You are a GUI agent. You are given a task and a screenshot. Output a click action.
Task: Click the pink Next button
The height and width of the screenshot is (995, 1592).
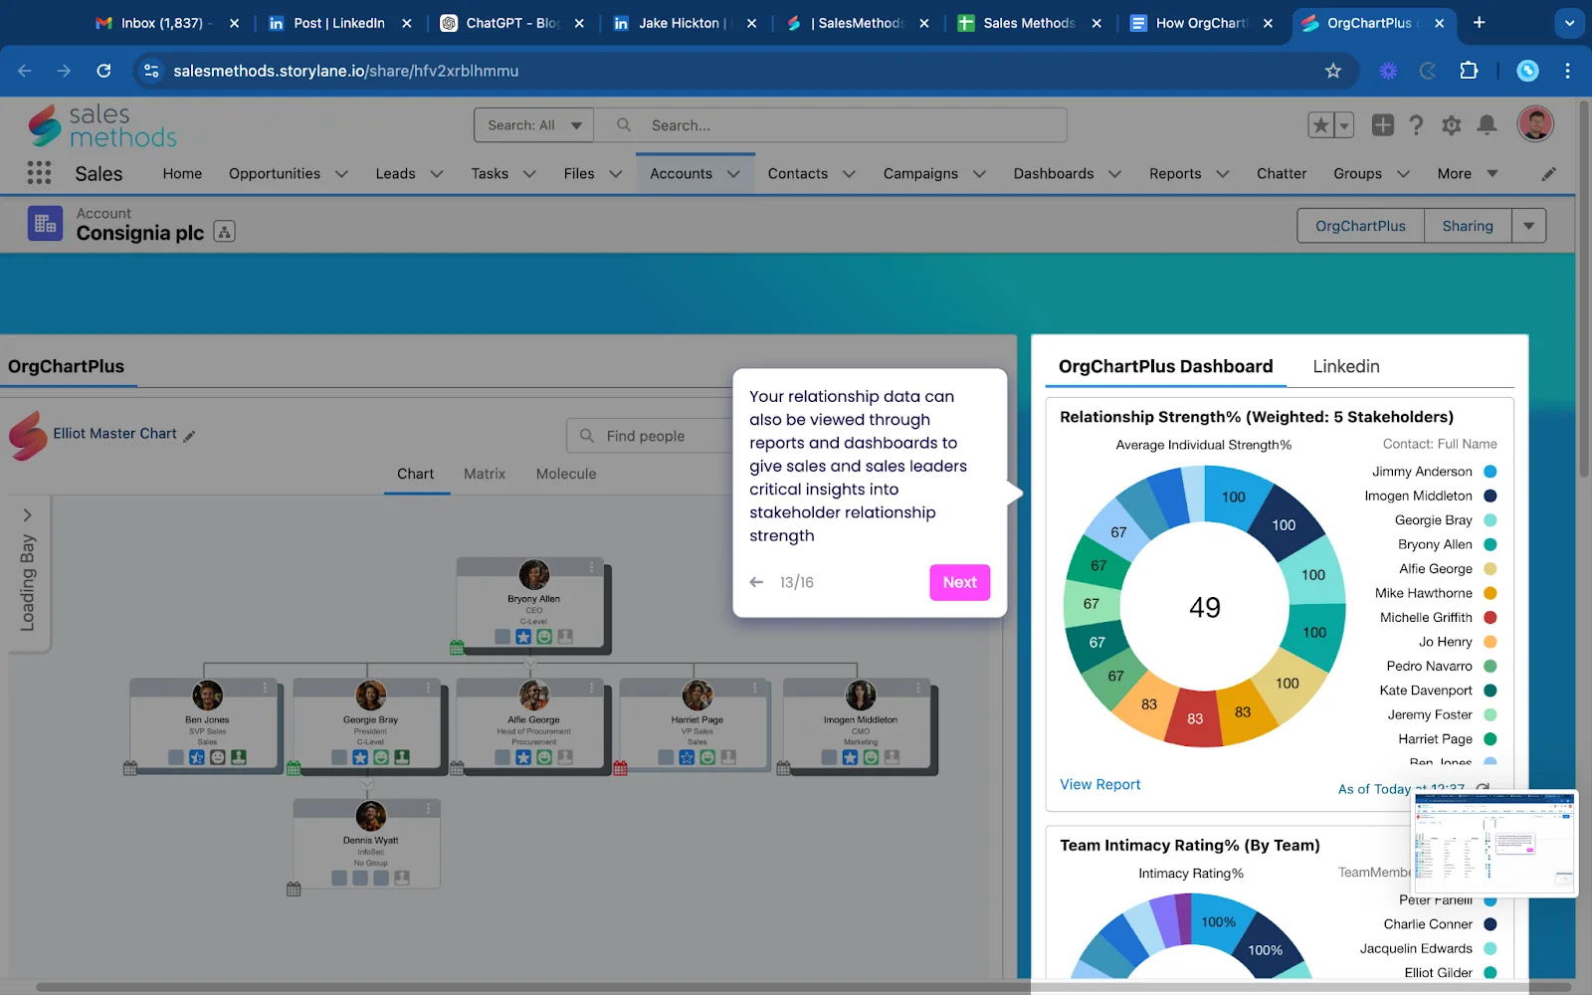(x=959, y=582)
